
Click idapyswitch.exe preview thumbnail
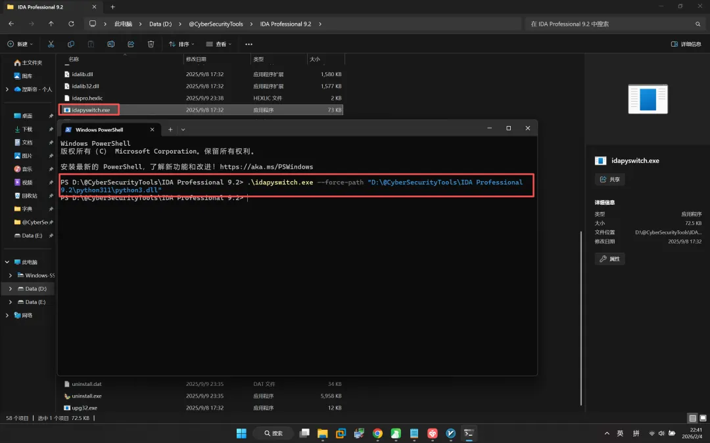pyautogui.click(x=648, y=99)
